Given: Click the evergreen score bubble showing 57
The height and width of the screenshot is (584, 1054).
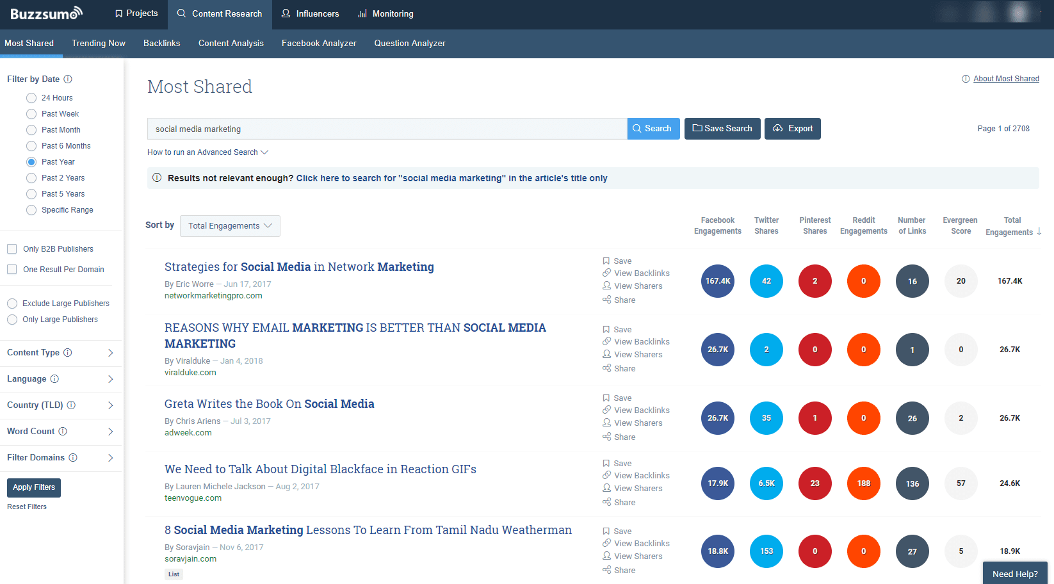Looking at the screenshot, I should click(x=961, y=483).
